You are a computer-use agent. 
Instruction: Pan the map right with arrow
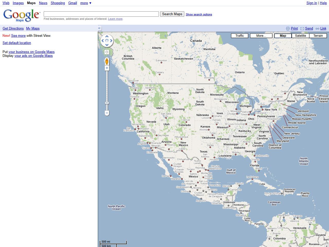pyautogui.click(x=111, y=41)
